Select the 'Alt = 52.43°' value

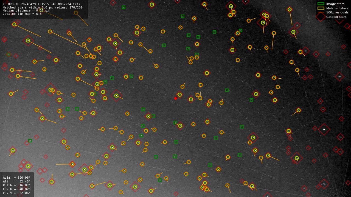coord(16,181)
